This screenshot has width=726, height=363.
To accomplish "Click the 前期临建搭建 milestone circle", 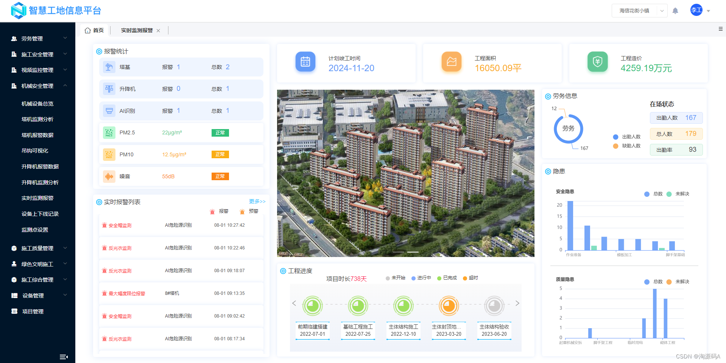I will tap(313, 305).
